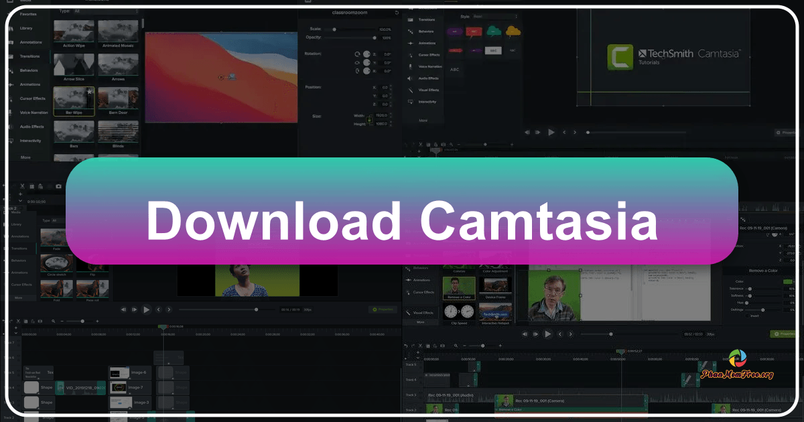Viewport: 804px width, 422px height.
Task: Click the green Camtasia logo near TechSmith Tutorials
Action: (620, 58)
